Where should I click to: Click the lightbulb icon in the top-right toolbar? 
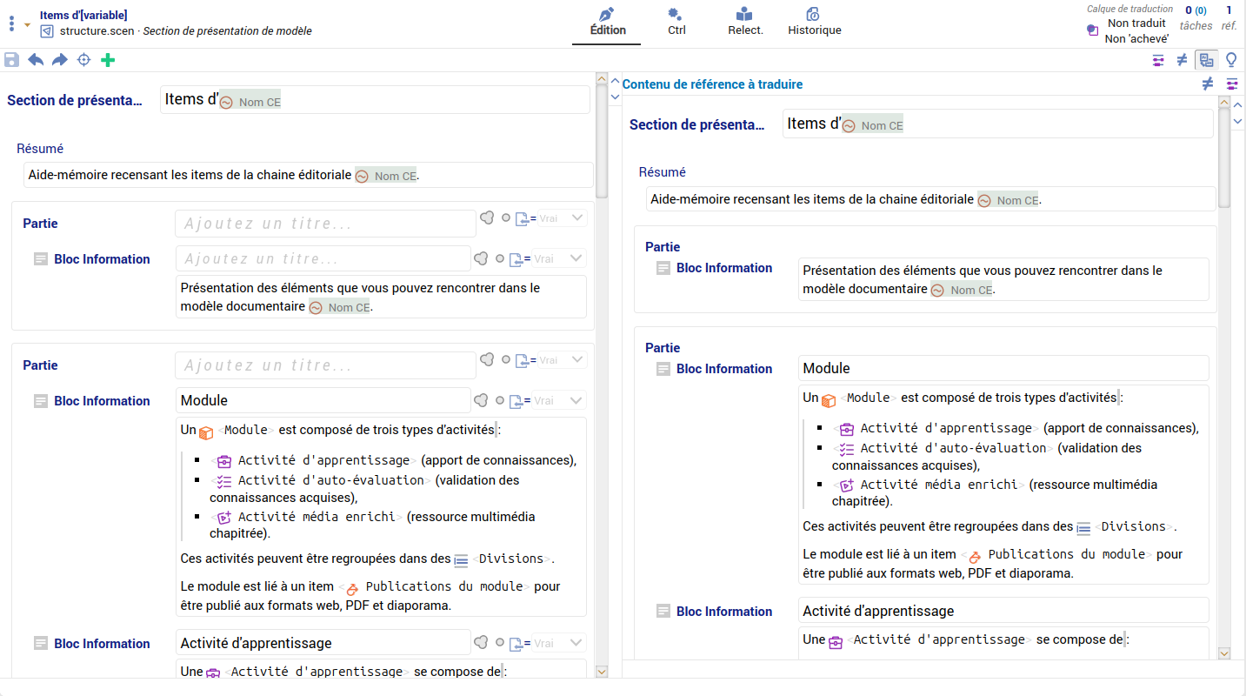pyautogui.click(x=1231, y=60)
